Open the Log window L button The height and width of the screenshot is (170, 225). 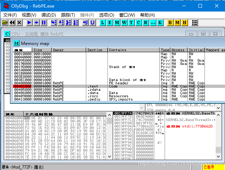(102, 23)
